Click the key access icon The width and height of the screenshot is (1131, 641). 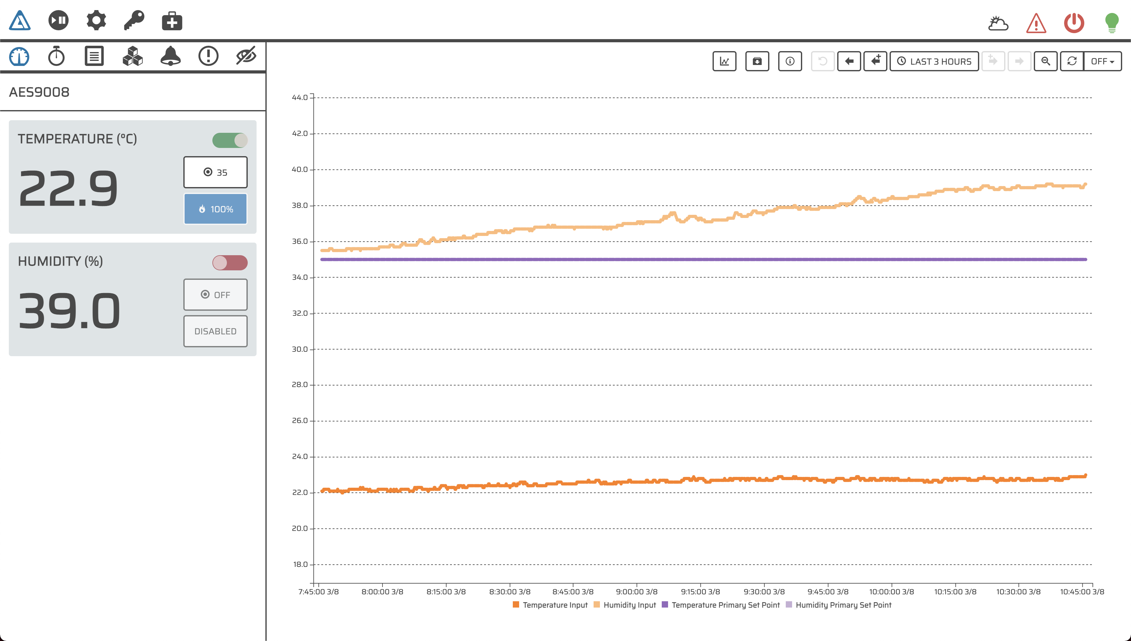point(134,21)
